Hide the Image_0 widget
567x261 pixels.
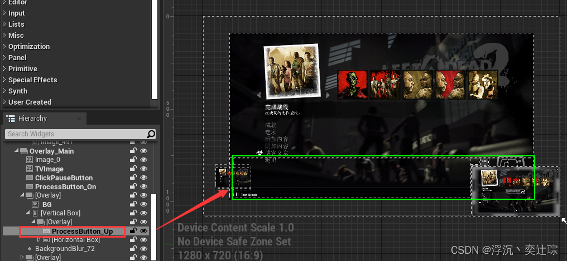[143, 160]
